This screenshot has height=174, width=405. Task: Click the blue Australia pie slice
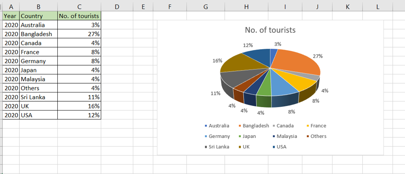(x=273, y=55)
